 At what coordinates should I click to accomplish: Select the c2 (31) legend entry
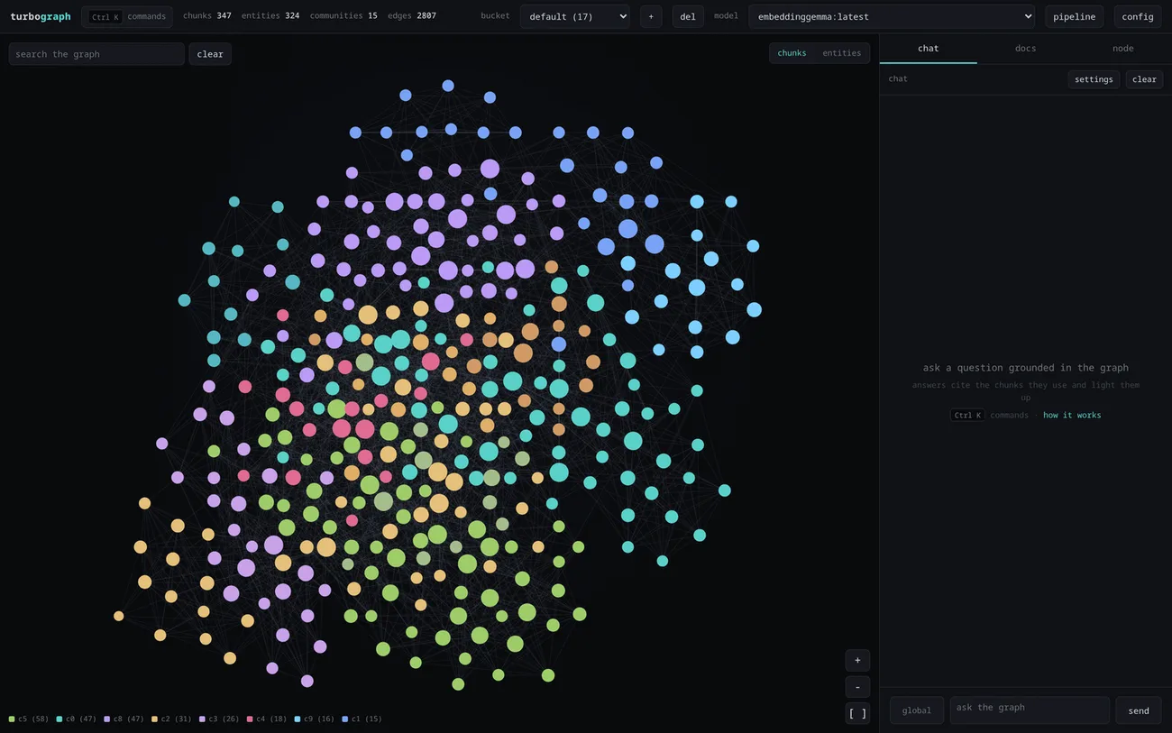tap(171, 719)
